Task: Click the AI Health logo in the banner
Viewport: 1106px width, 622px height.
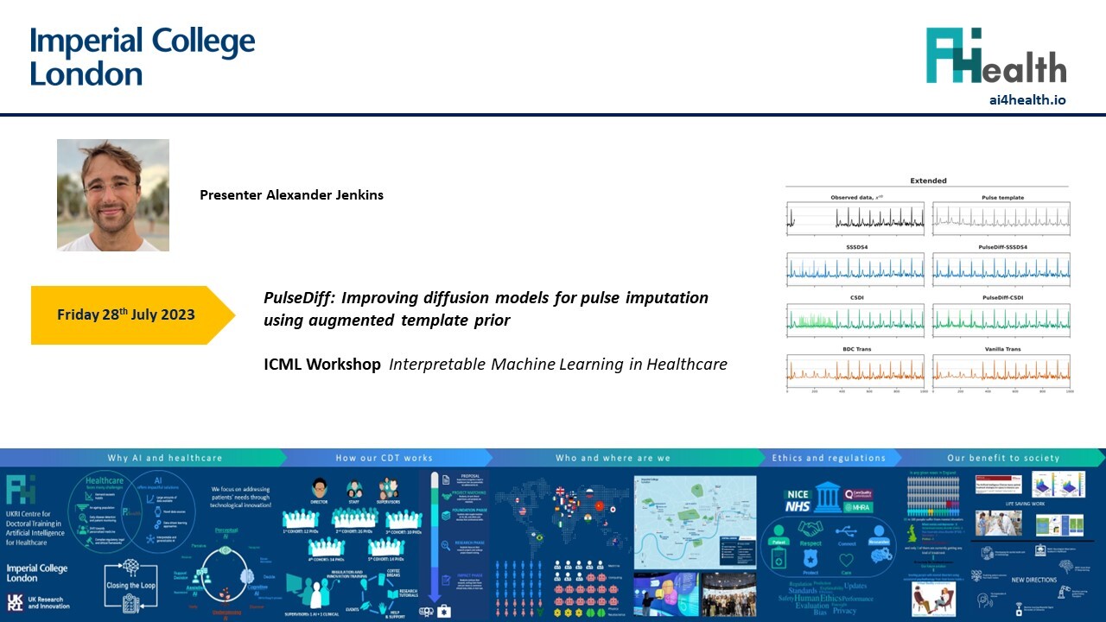Action: coord(21,491)
